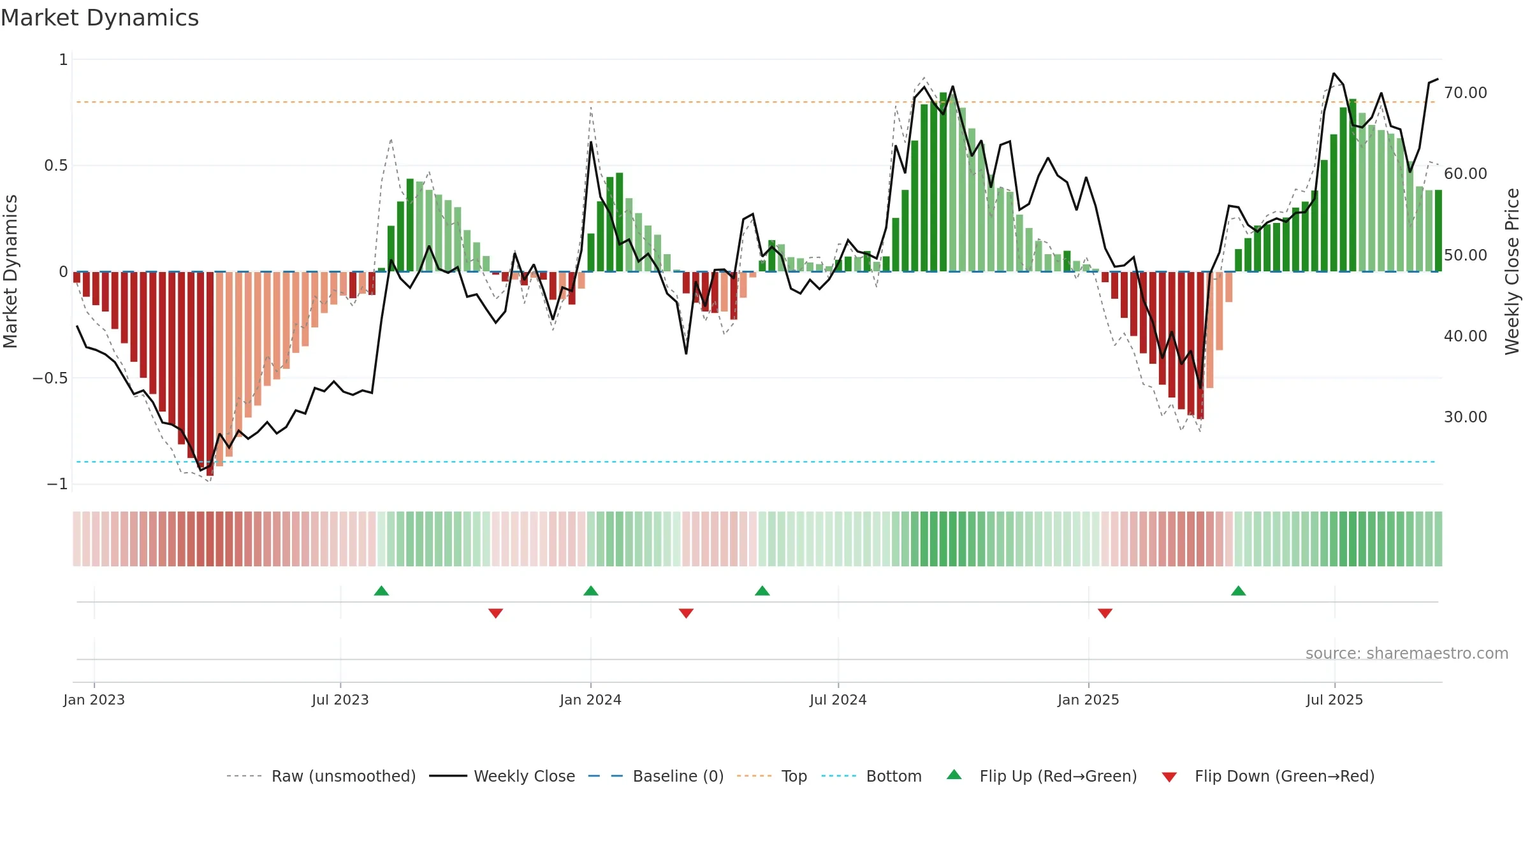The width and height of the screenshot is (1530, 860).
Task: Click the first green flip-up marker after Jul 2023
Action: pyautogui.click(x=381, y=591)
